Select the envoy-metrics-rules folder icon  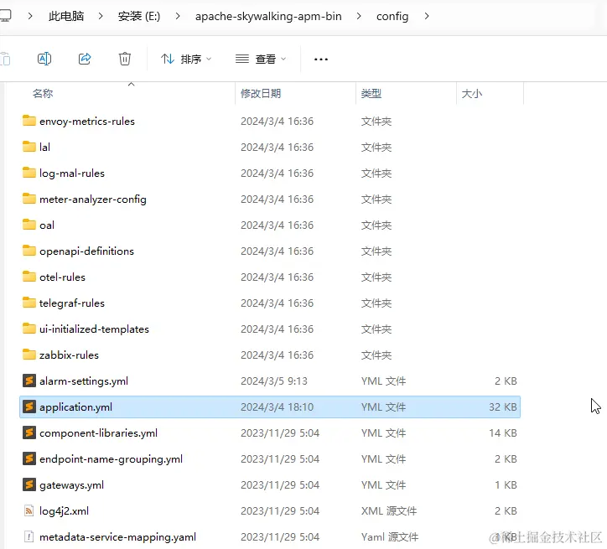(x=29, y=121)
